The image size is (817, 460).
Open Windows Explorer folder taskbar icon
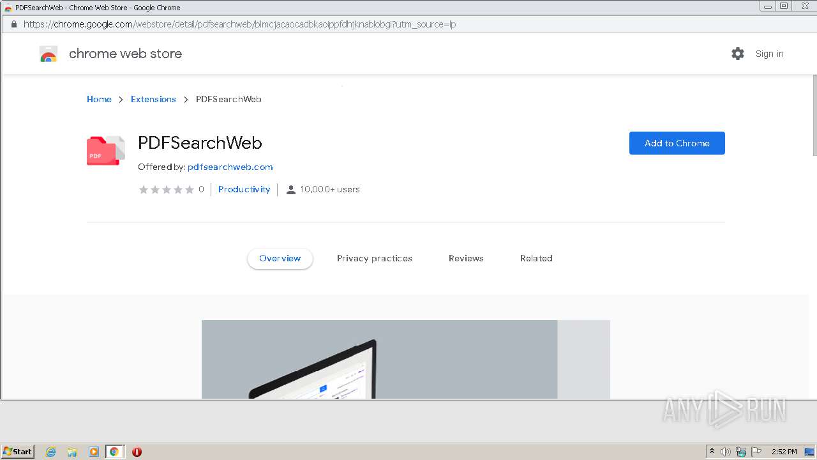tap(72, 452)
